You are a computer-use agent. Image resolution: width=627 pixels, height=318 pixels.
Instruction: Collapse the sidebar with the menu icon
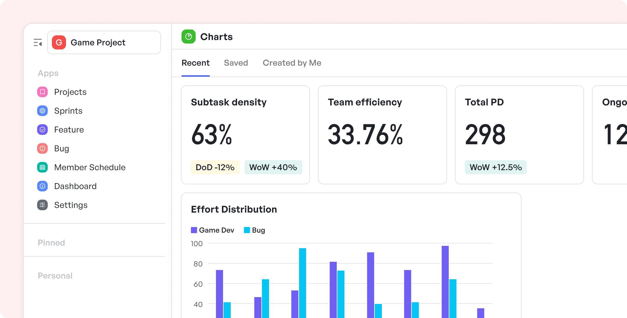[x=38, y=43]
